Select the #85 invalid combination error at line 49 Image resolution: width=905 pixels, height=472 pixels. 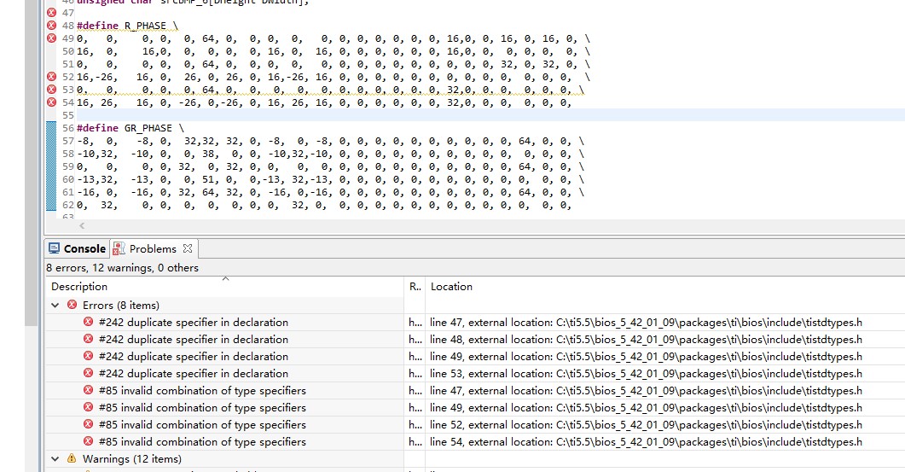[x=475, y=407]
